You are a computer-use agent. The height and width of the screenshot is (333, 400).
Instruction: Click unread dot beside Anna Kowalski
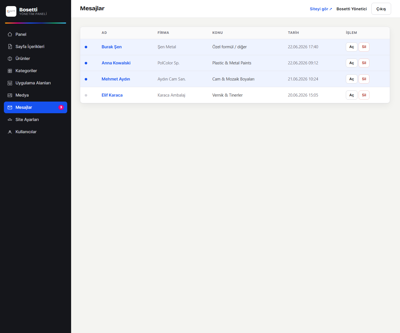[x=86, y=63]
